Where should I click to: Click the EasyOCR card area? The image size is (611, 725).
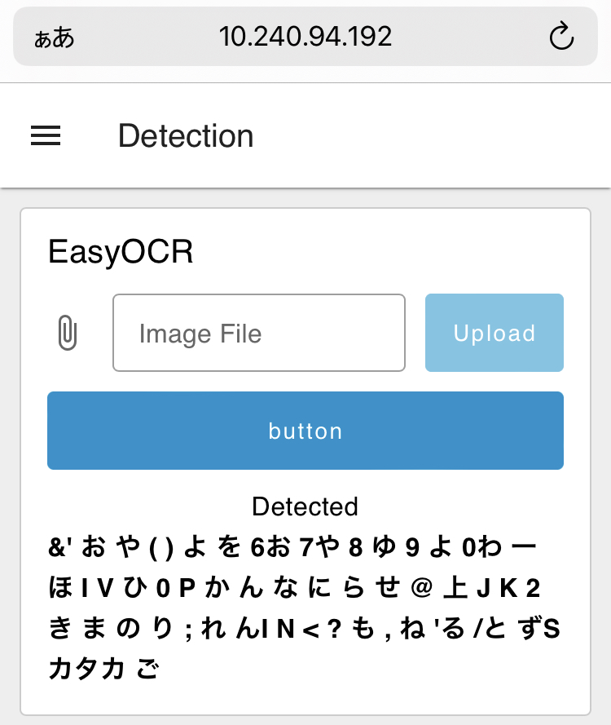305,457
